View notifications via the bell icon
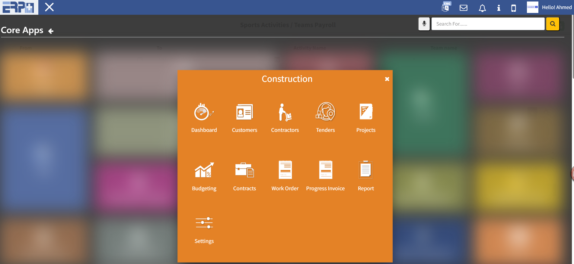574x264 pixels. coord(482,8)
